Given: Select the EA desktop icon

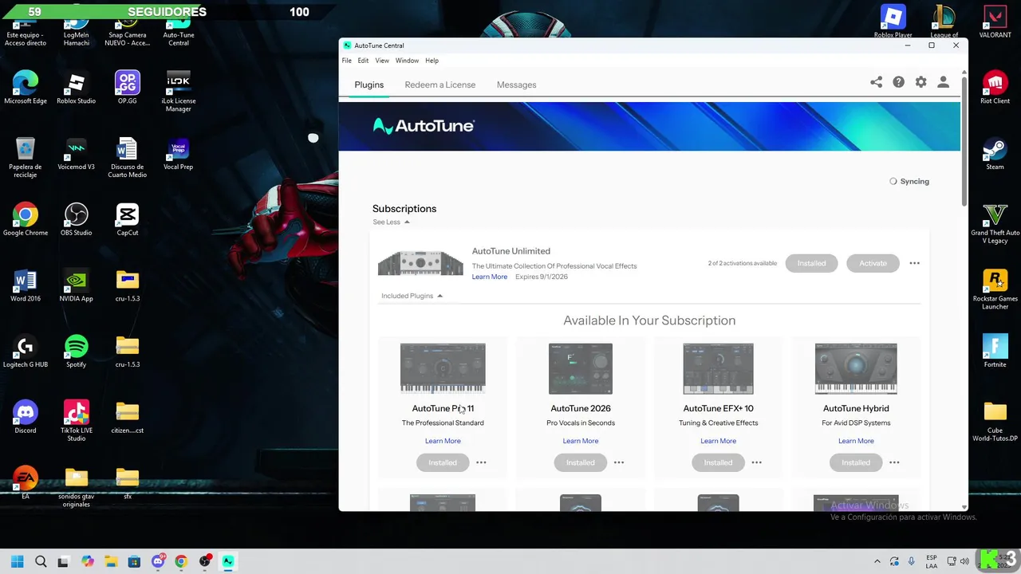Looking at the screenshot, I should (25, 483).
